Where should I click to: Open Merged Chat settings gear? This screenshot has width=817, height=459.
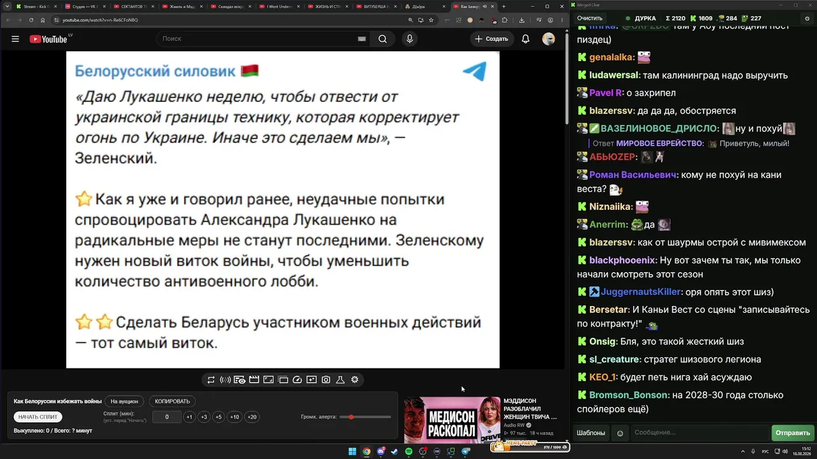(807, 18)
